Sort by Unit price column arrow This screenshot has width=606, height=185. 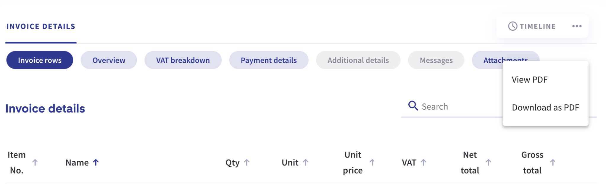coord(372,162)
